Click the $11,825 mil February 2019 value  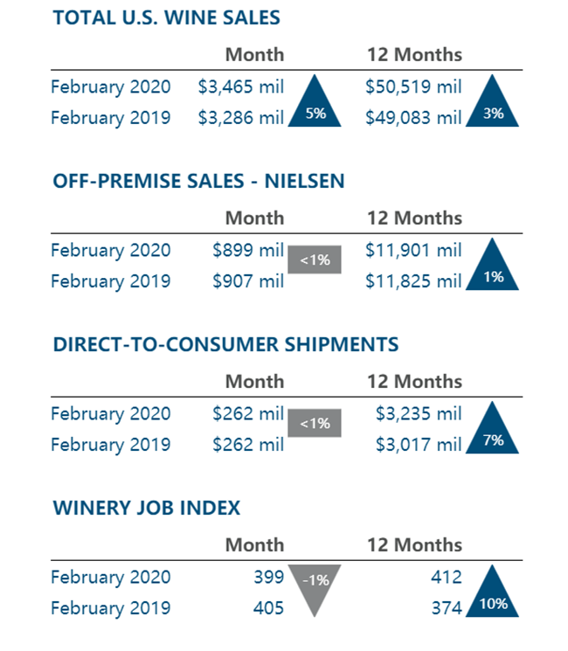coord(413,281)
